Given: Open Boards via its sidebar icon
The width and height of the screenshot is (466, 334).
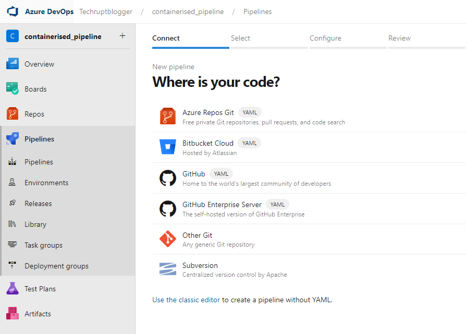Looking at the screenshot, I should coord(13,89).
